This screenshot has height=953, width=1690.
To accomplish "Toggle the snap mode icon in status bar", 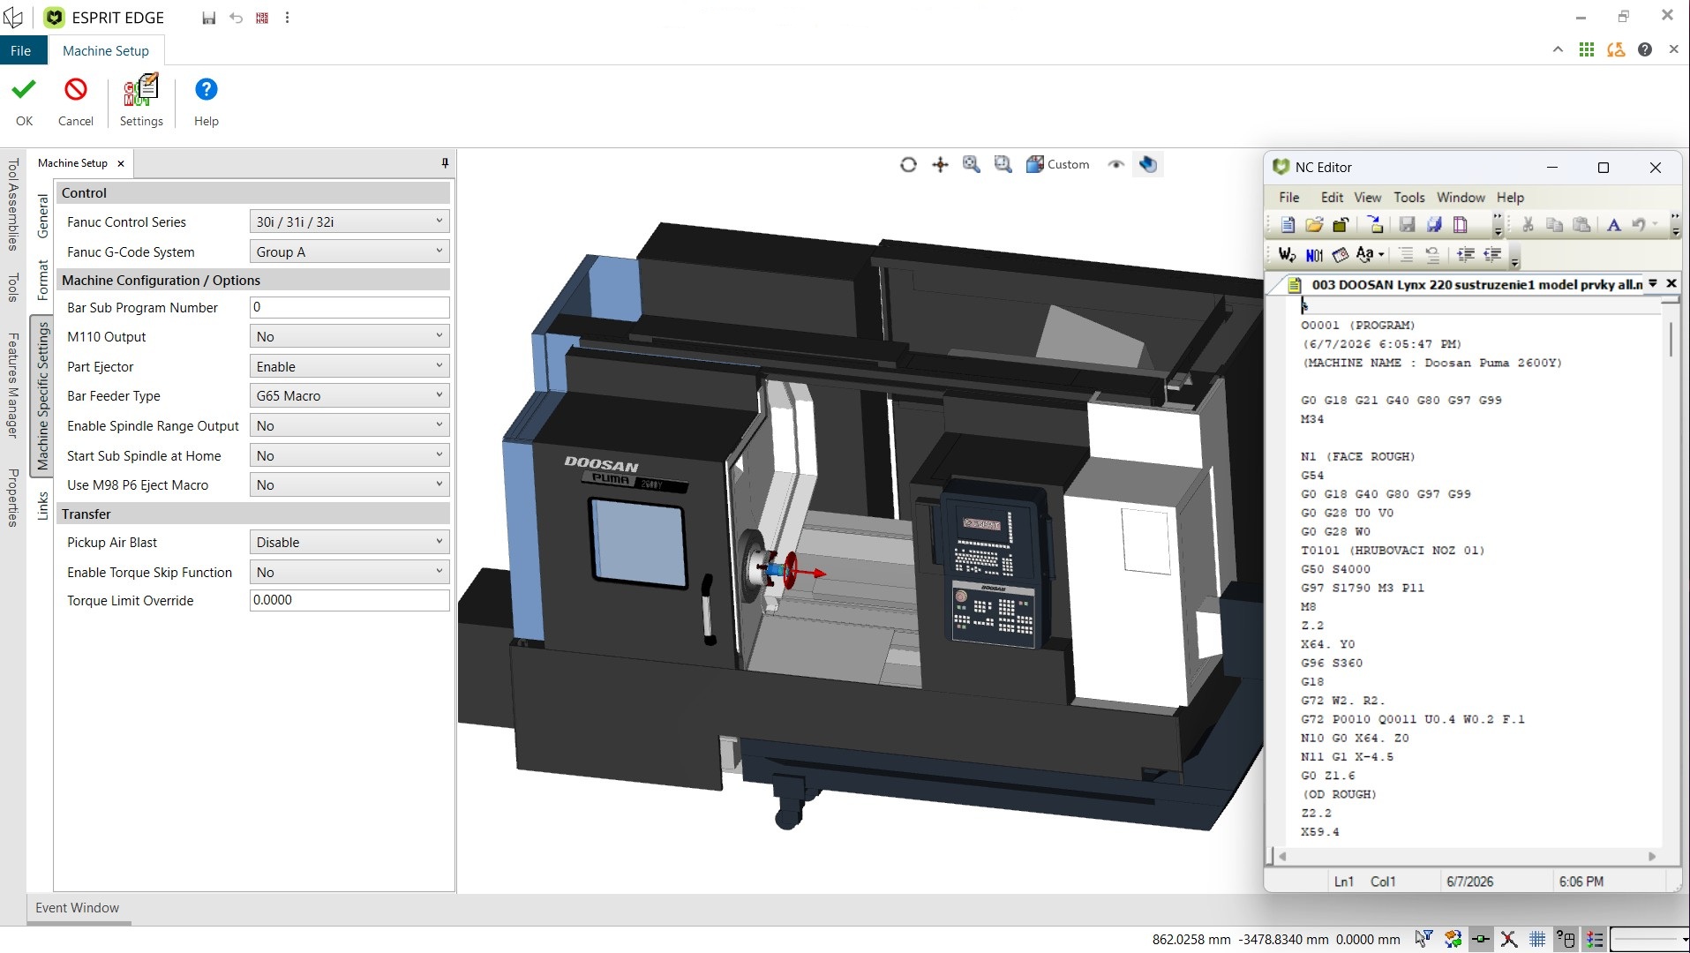I will (1481, 939).
